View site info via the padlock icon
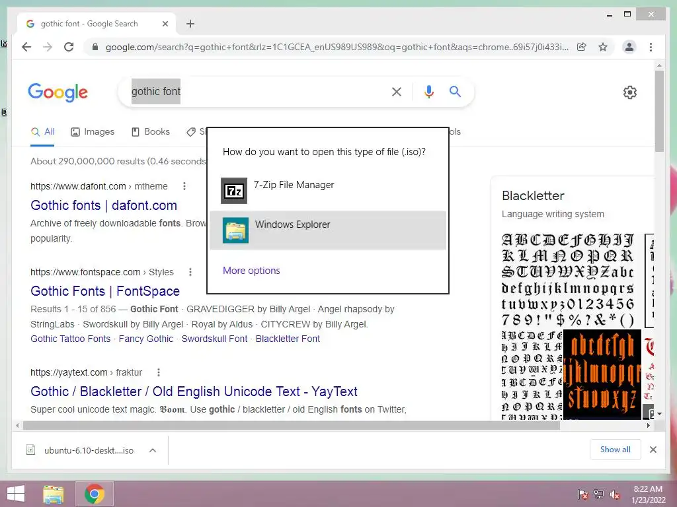 point(95,47)
